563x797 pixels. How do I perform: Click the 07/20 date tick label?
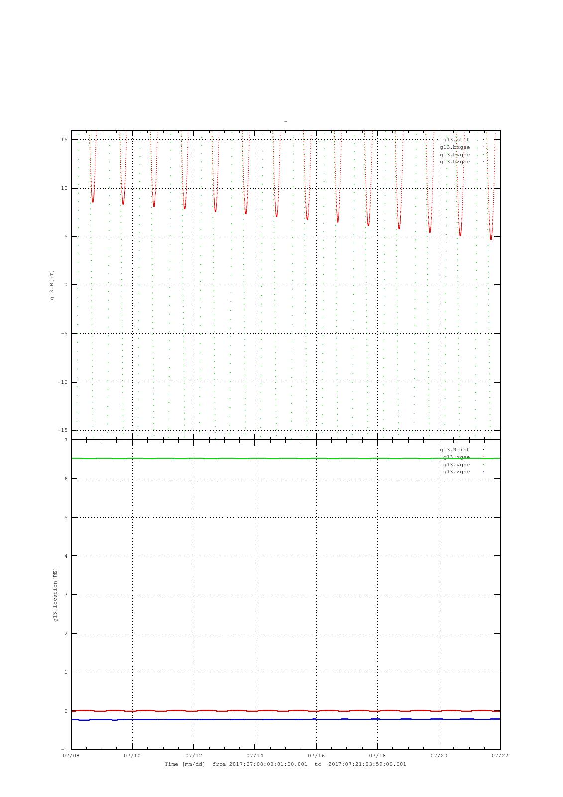[x=439, y=756]
